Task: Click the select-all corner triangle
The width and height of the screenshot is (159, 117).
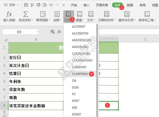Action: click(6, 39)
